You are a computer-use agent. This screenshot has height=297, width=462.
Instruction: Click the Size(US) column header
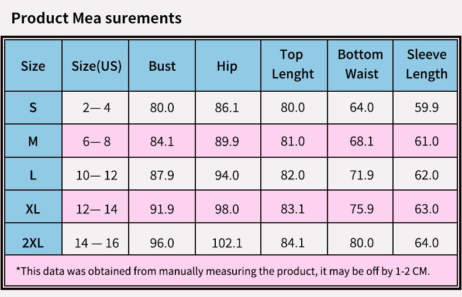click(96, 66)
